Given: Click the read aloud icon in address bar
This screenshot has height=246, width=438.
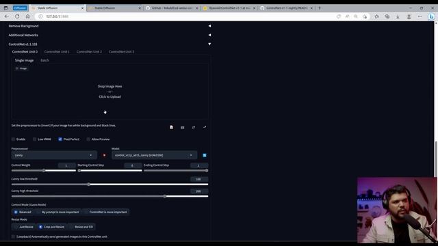Looking at the screenshot, I should point(347,16).
